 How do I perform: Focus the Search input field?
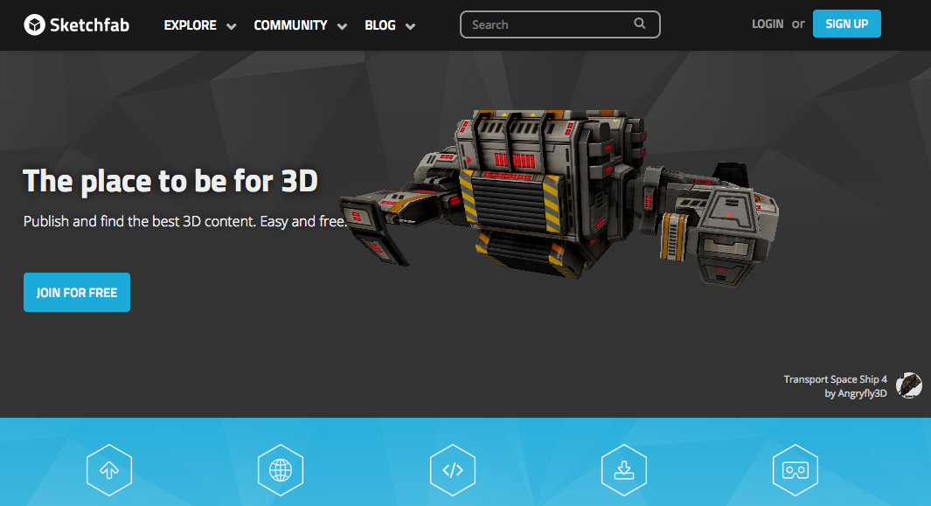tap(559, 24)
